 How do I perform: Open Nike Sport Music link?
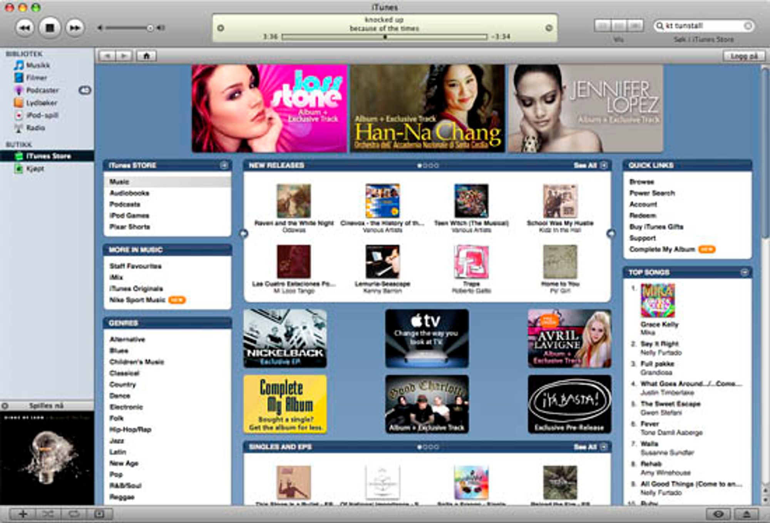[137, 300]
